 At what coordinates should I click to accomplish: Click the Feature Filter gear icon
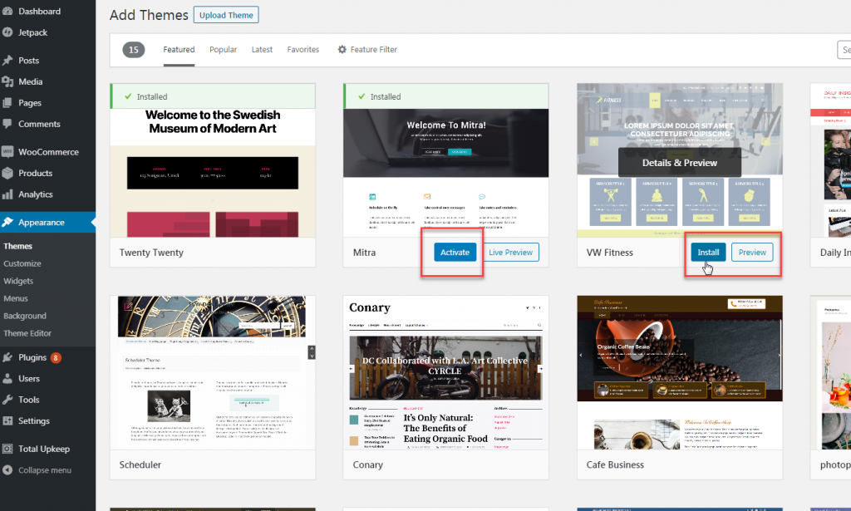342,49
